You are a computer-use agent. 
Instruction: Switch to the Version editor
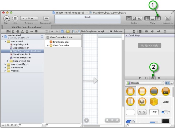140,18
